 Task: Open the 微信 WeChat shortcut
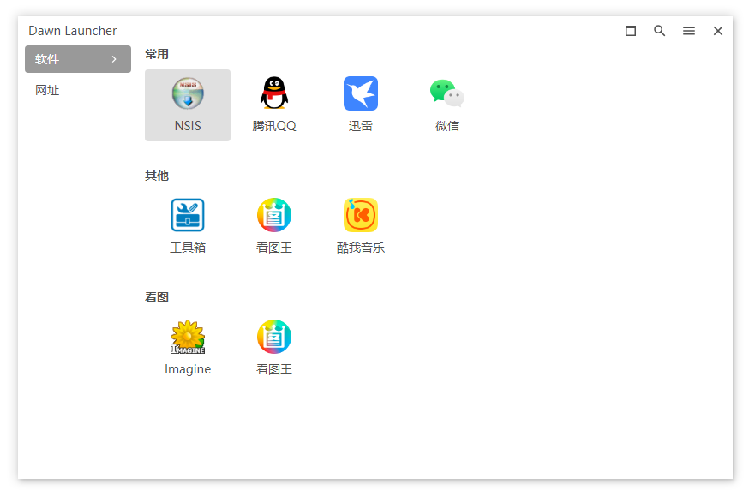(x=447, y=94)
